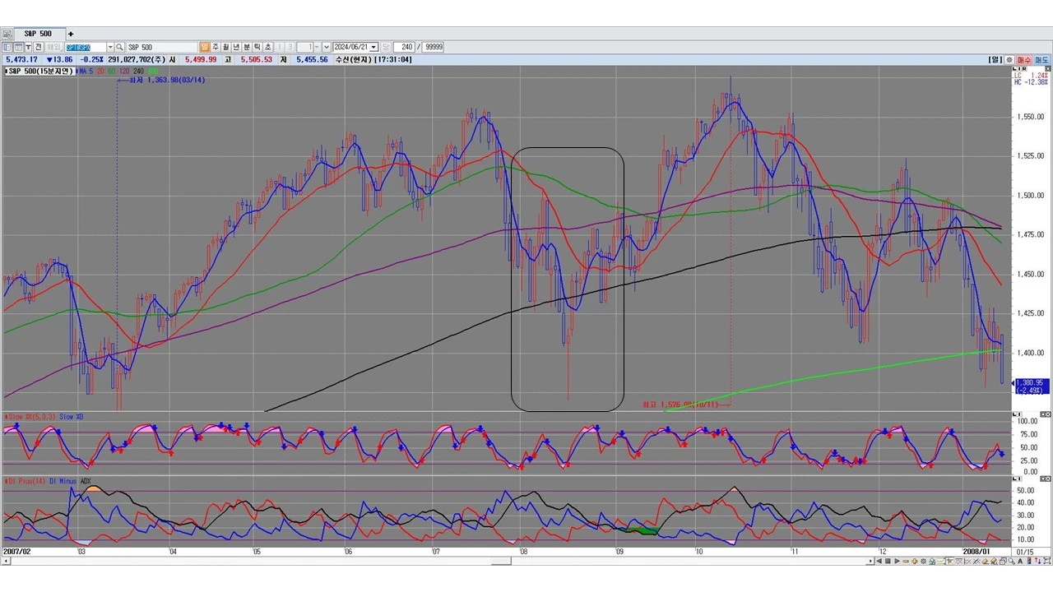Switch to the S&P 500 tab

tap(39, 34)
